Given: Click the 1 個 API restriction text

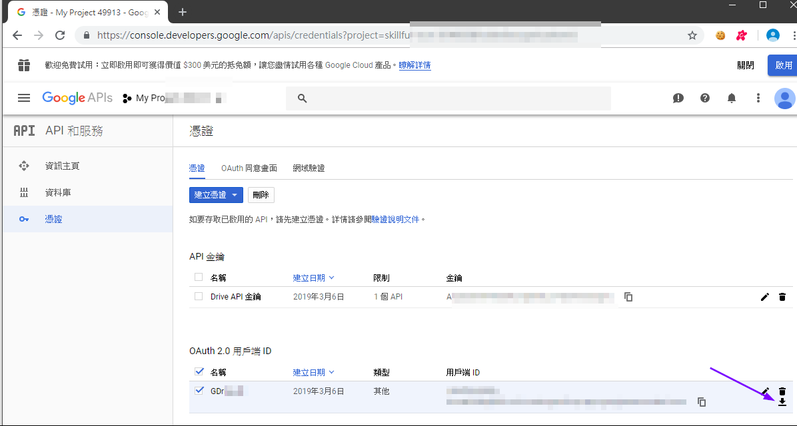Looking at the screenshot, I should [x=389, y=296].
